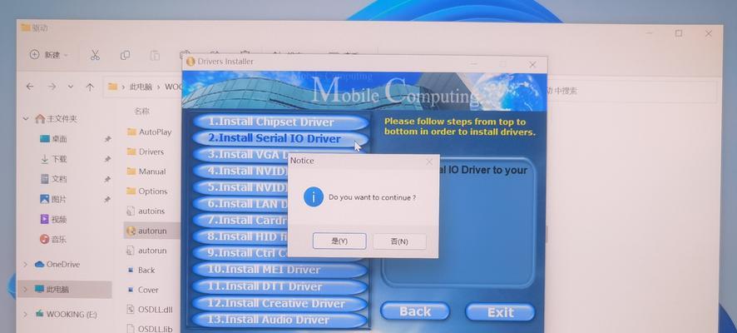Click 此电脑 in the address bar
Image resolution: width=737 pixels, height=333 pixels.
tap(141, 87)
